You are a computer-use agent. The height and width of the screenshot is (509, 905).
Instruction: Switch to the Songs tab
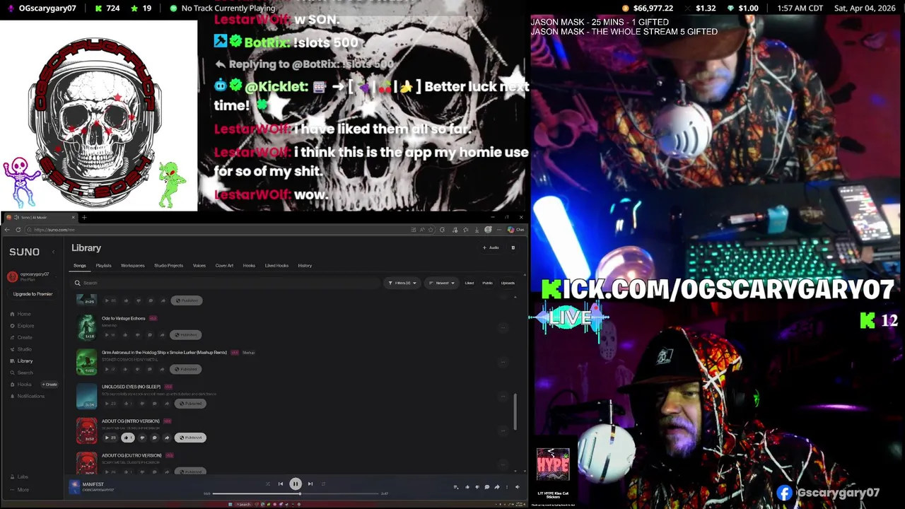(x=80, y=266)
